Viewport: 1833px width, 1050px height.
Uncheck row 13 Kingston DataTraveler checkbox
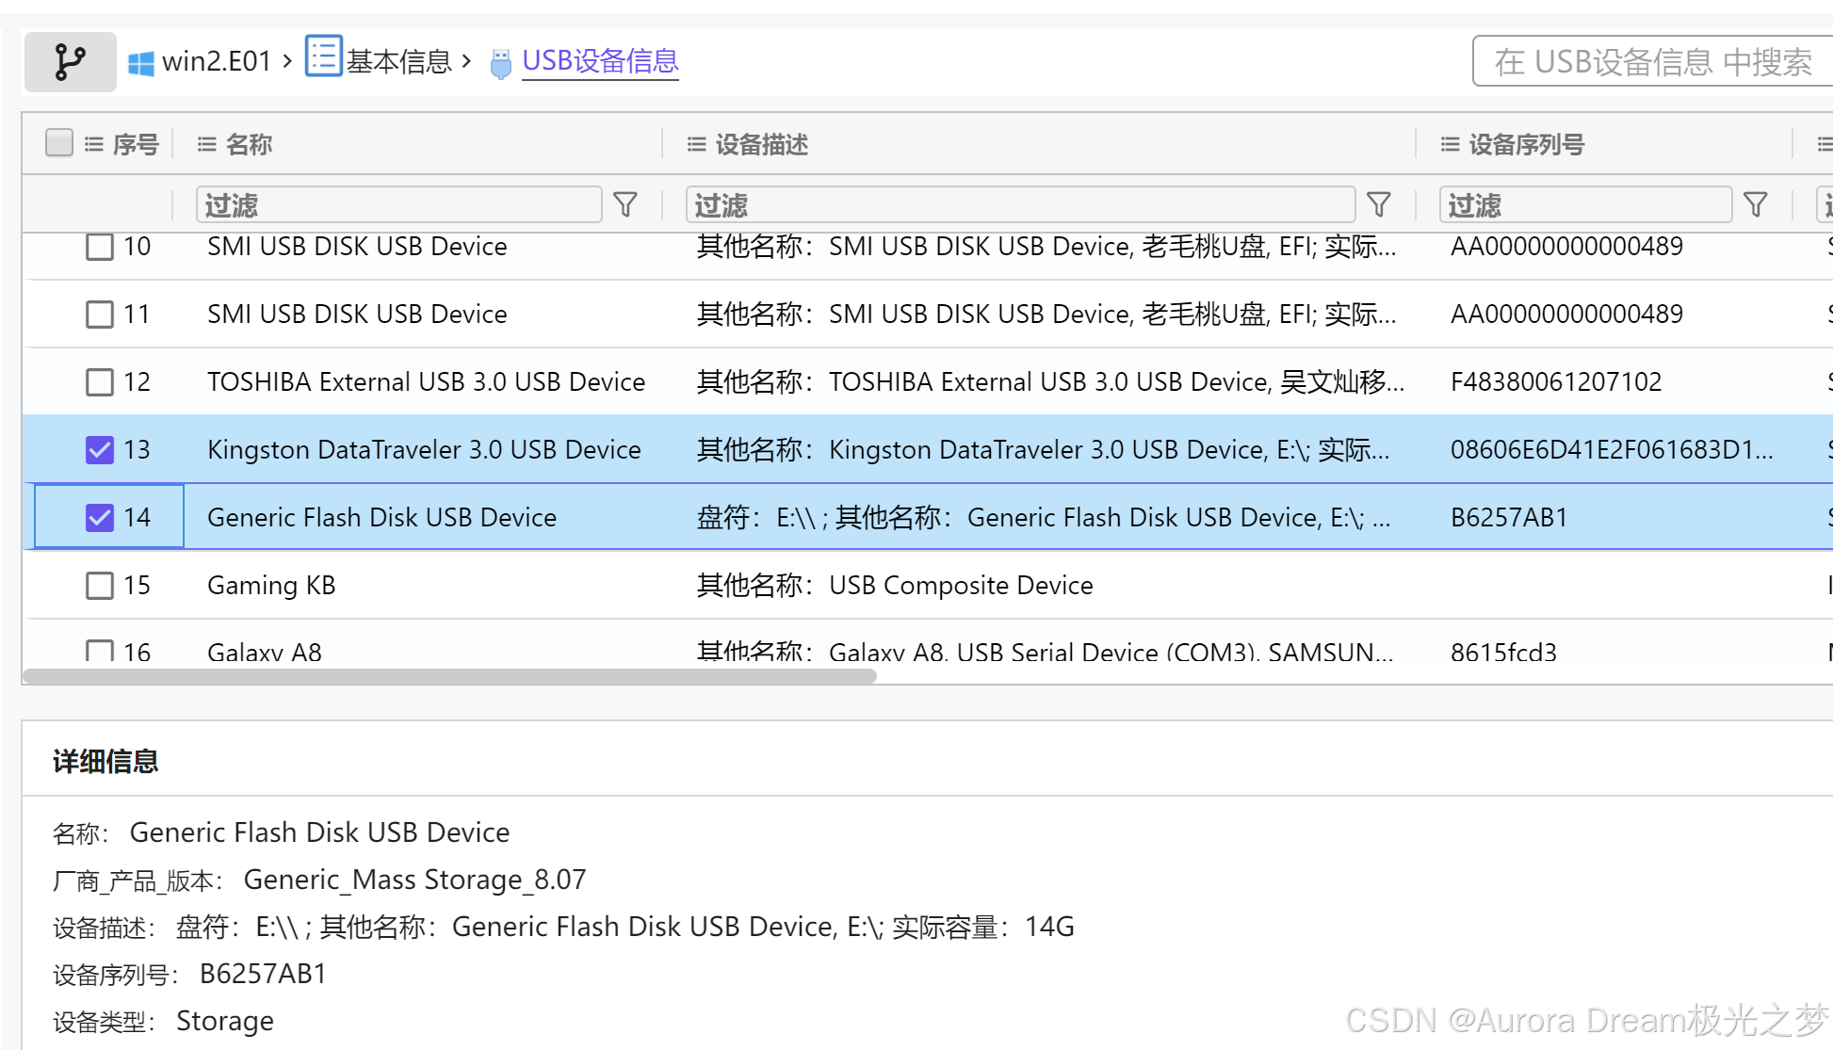coord(100,450)
